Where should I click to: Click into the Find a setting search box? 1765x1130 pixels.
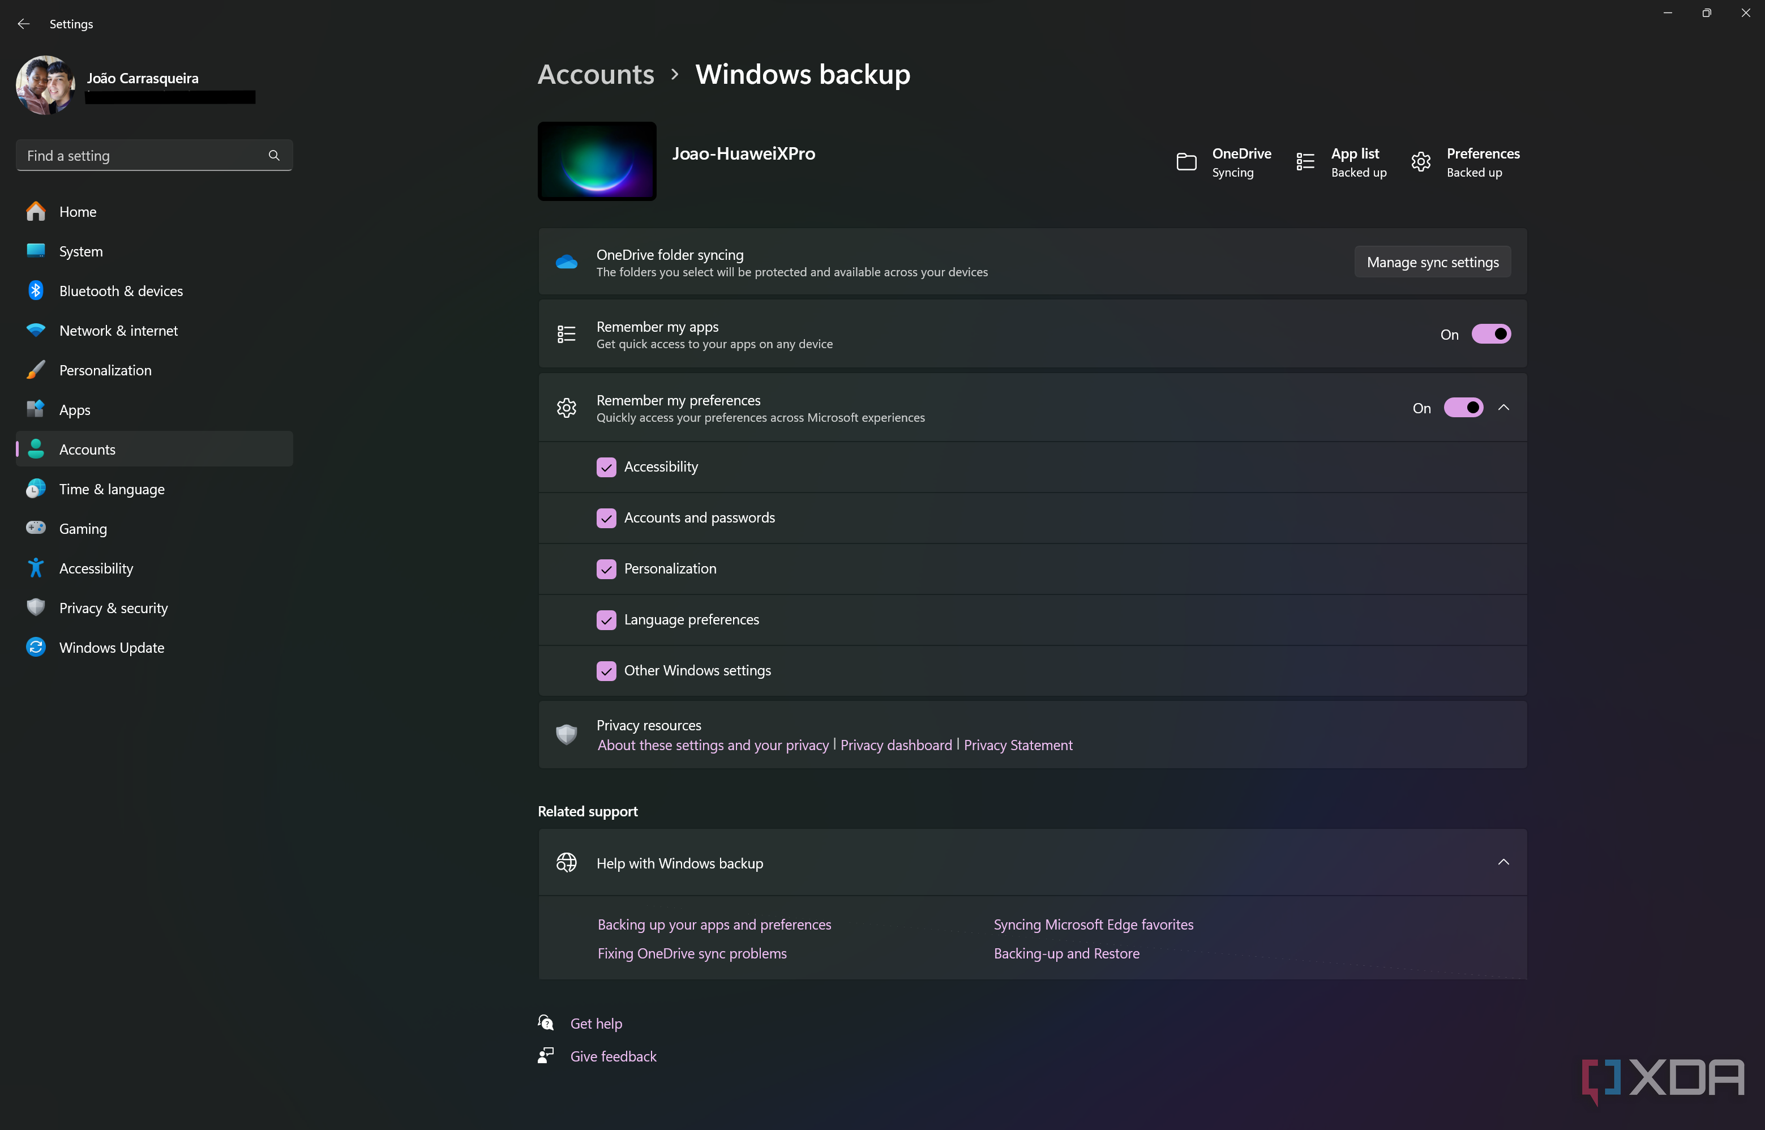click(x=154, y=156)
